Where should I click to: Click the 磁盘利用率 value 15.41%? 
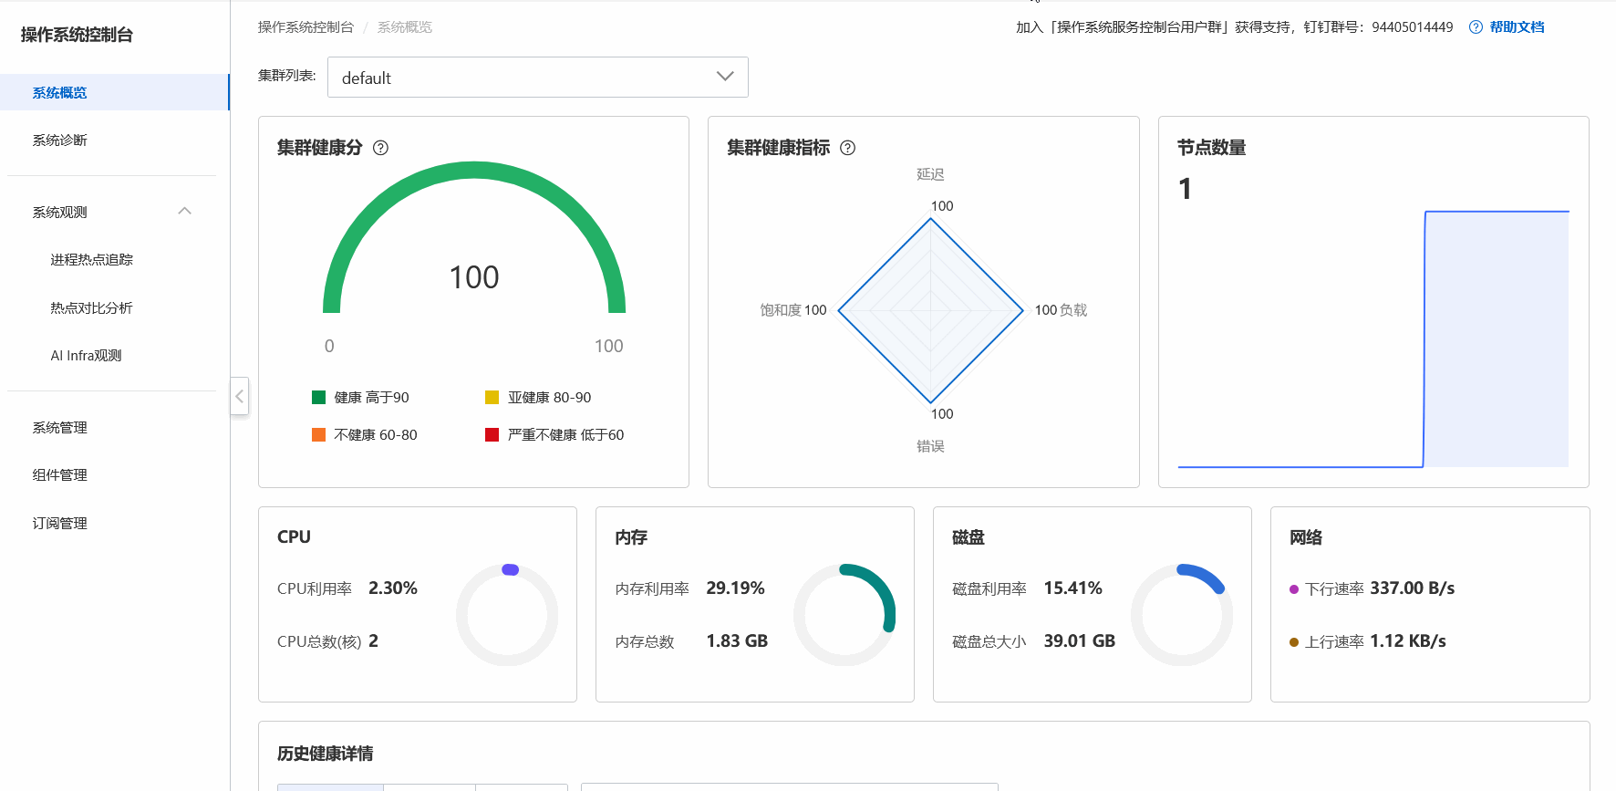(1072, 588)
